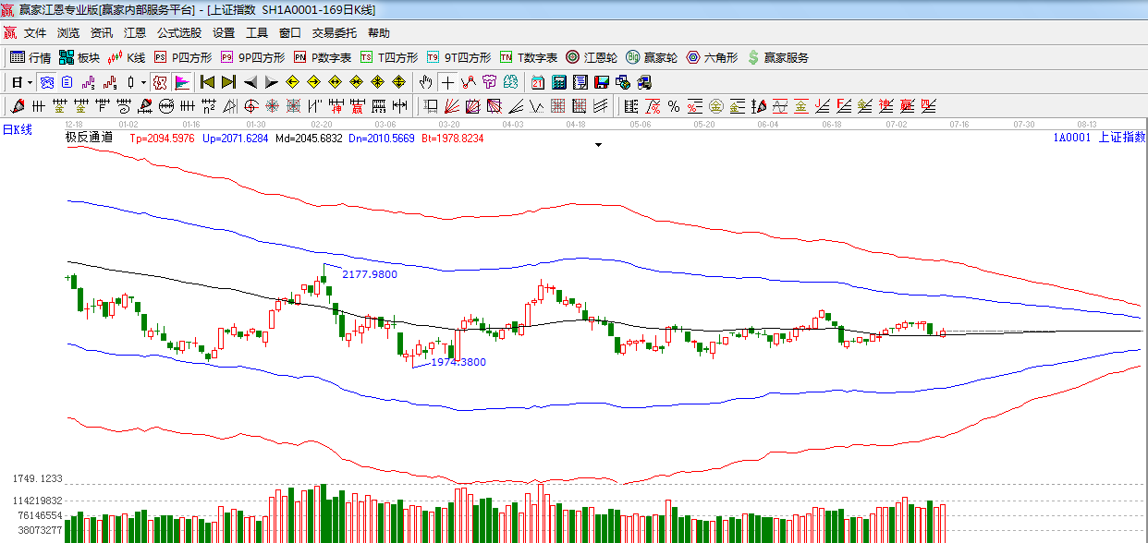Open the 六角形 (Hexagon) chart tool
Viewport: 1148px width, 543px height.
[712, 57]
